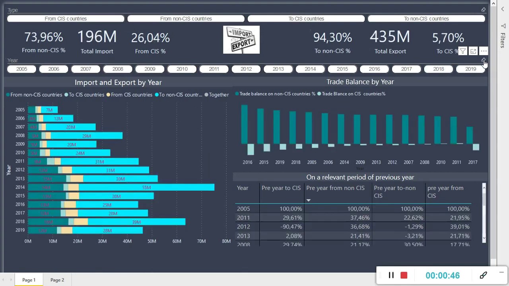Minimize the recording toolbar
509x286 pixels.
click(501, 272)
